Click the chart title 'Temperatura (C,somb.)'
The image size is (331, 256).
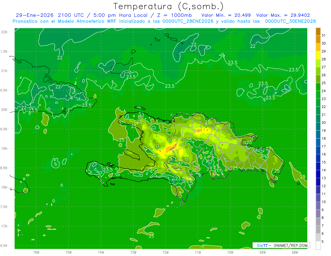[169, 6]
